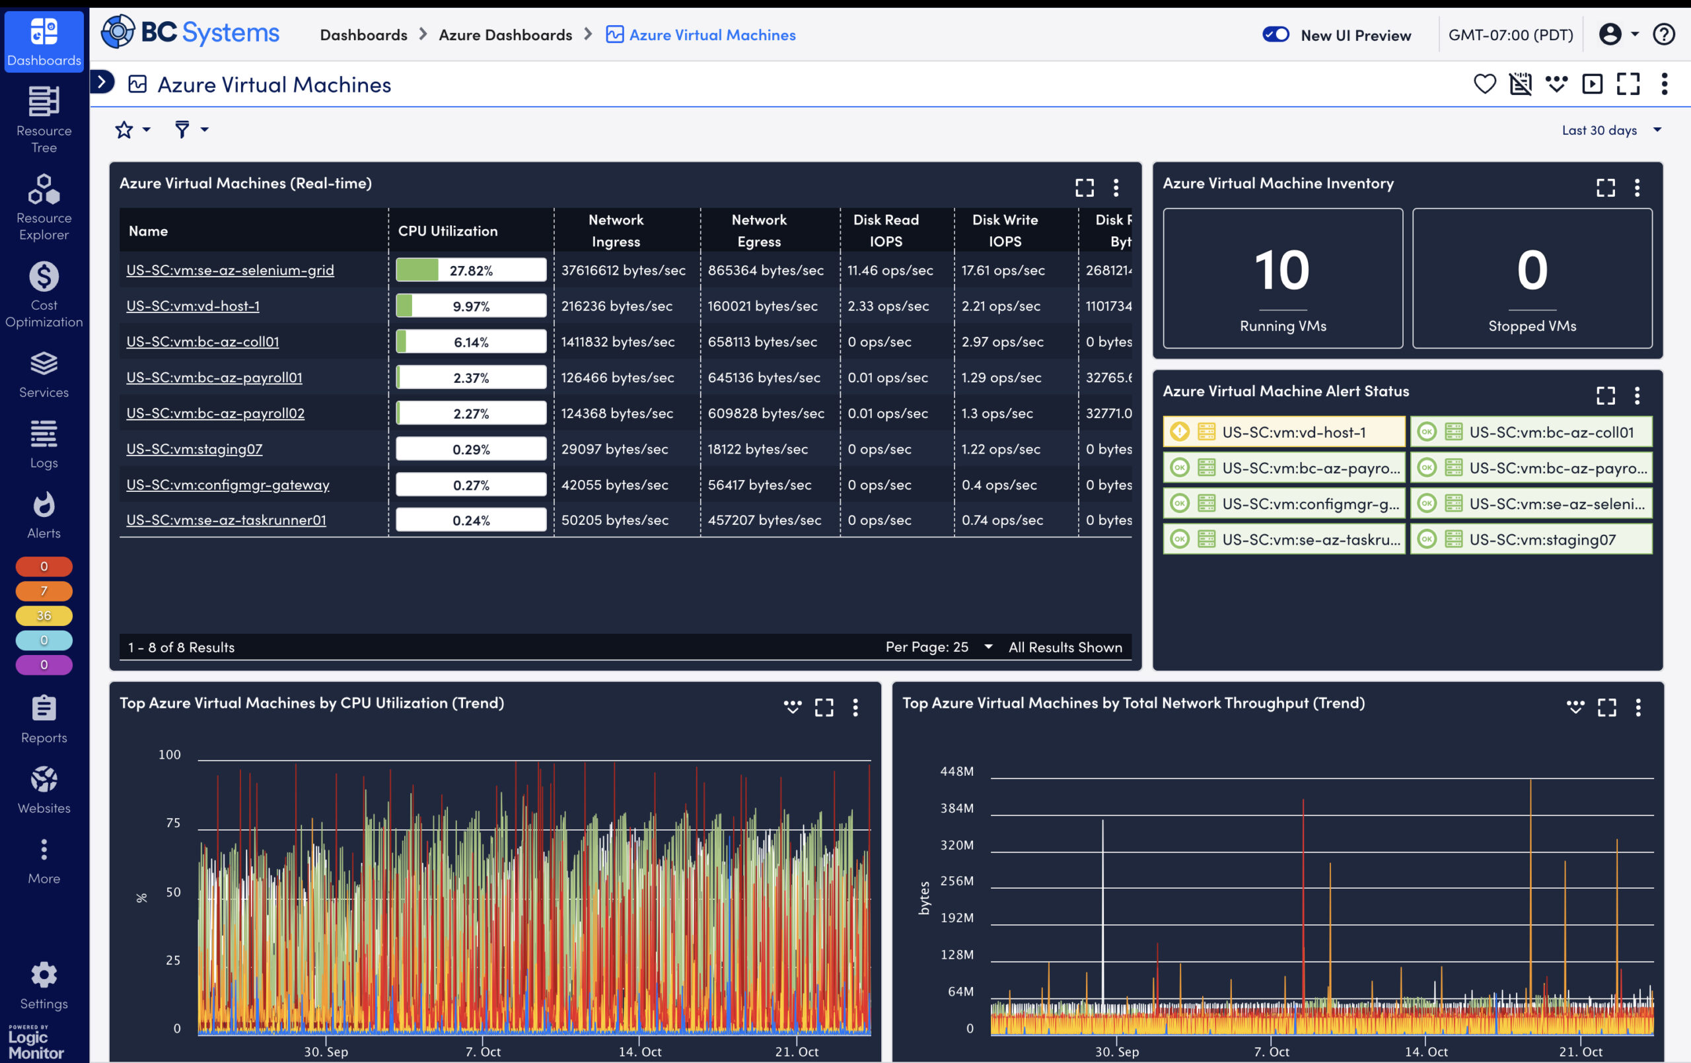Expand the Real-time VM widget fullscreen
Viewport: 1691px width, 1063px height.
pos(1084,188)
